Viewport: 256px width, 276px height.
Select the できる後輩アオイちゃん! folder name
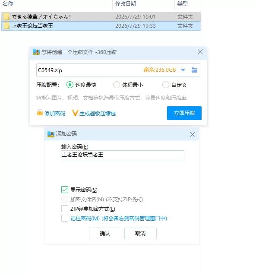coord(41,17)
